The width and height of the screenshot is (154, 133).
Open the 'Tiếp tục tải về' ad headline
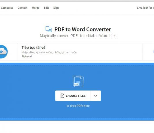33,48
